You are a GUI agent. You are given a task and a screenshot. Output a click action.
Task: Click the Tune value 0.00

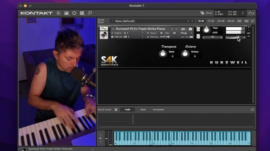click(x=215, y=33)
